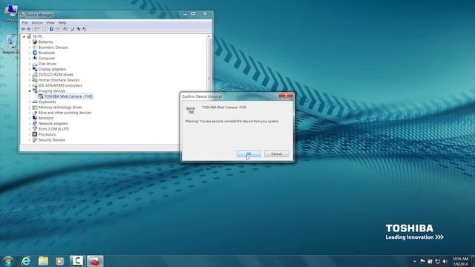Click the blue Help icon in Device Manager toolbar

pos(51,29)
